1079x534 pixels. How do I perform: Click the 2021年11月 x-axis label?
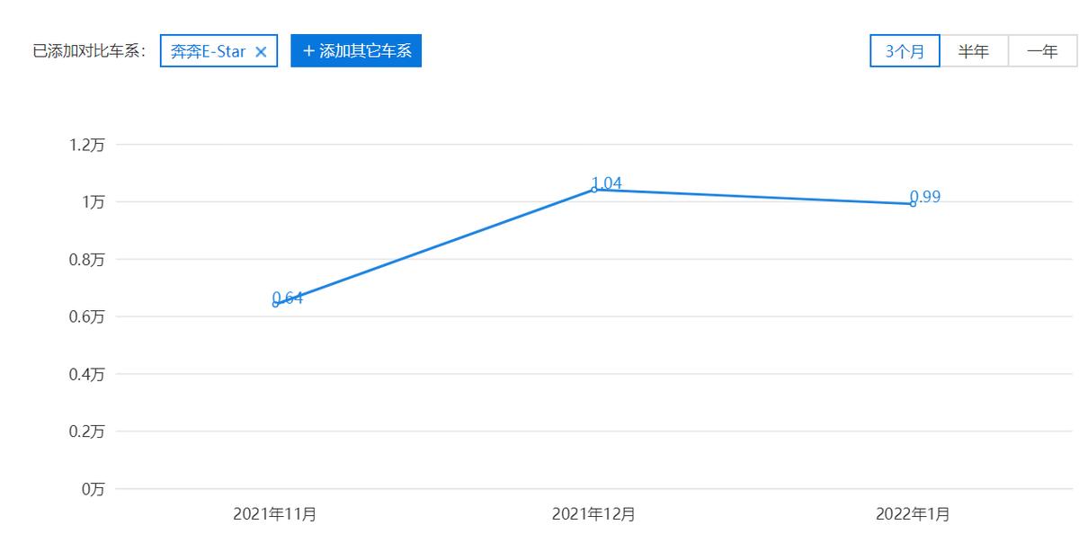tap(274, 514)
